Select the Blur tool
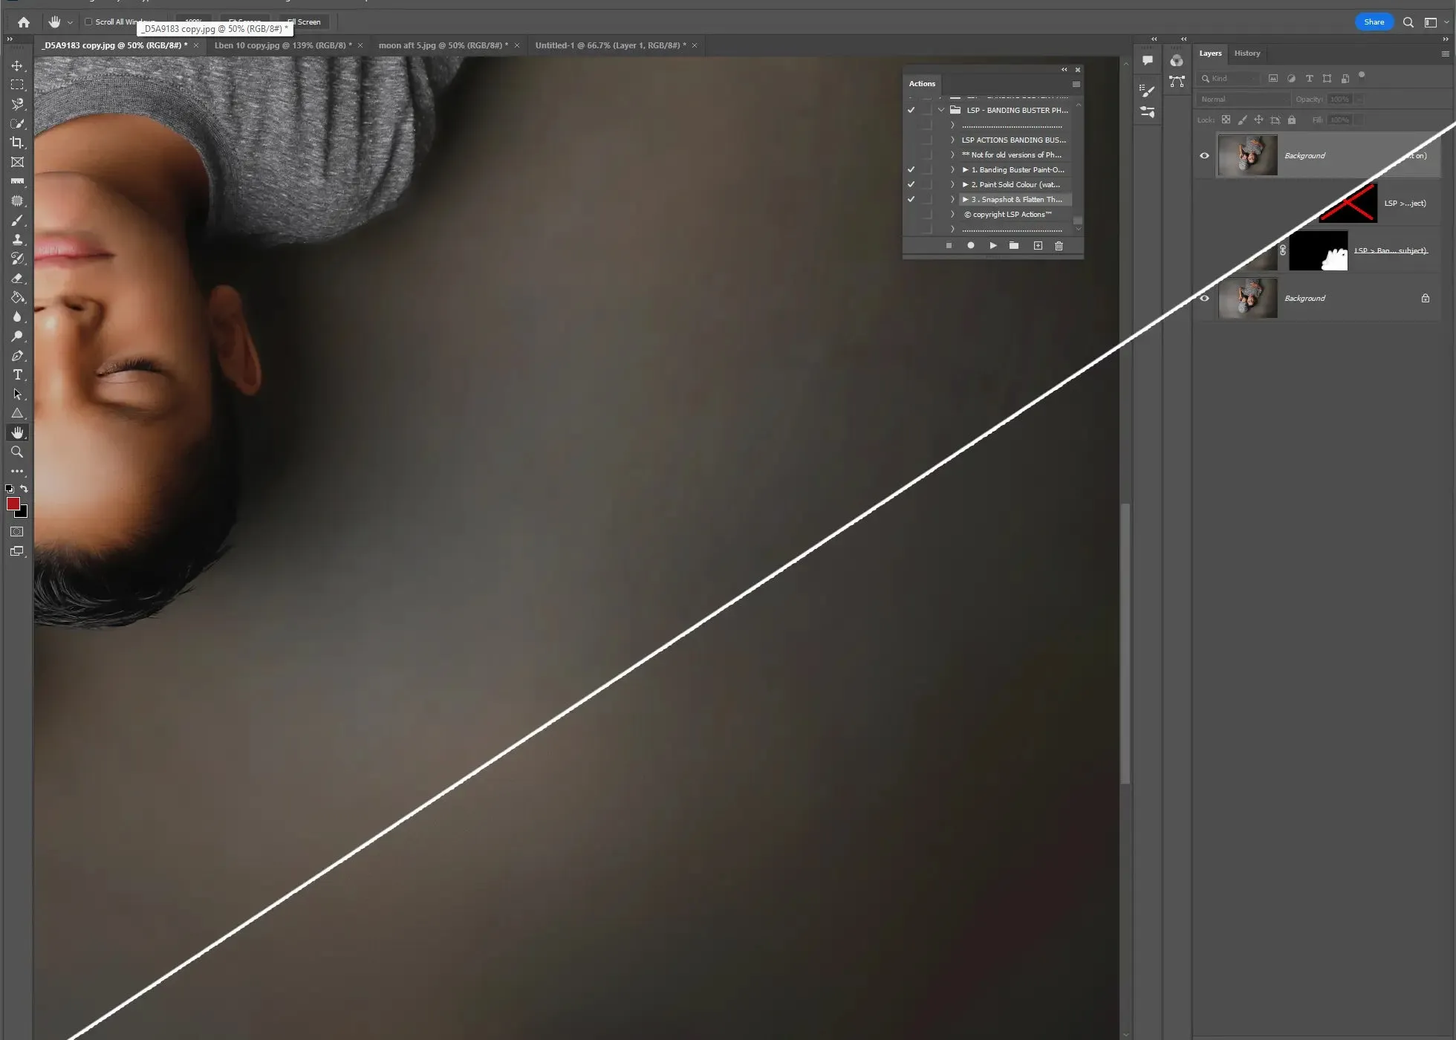 [x=17, y=316]
